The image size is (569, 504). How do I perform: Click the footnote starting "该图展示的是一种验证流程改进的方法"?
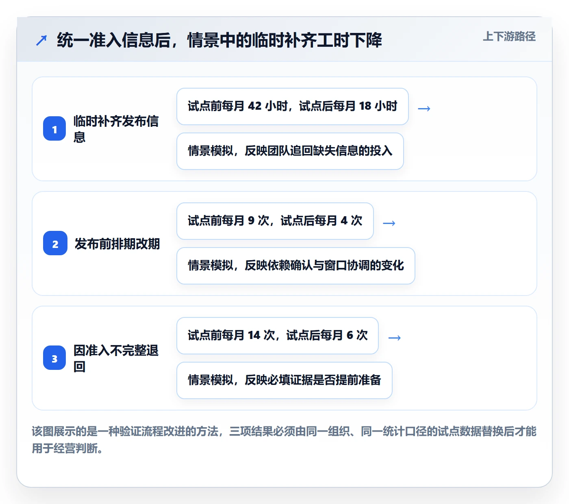[284, 440]
